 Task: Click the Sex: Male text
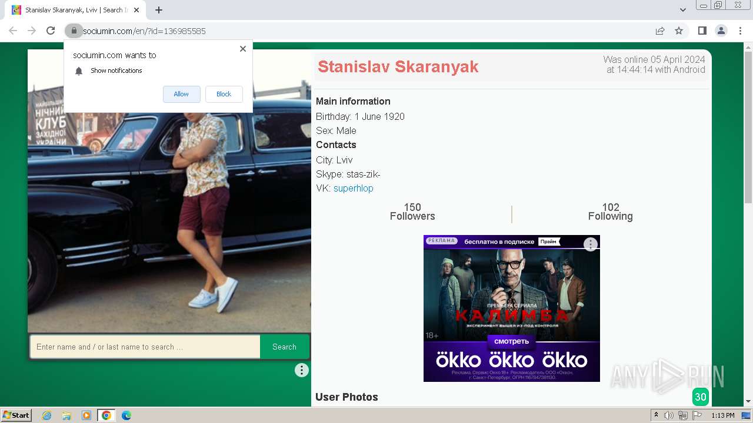point(336,131)
